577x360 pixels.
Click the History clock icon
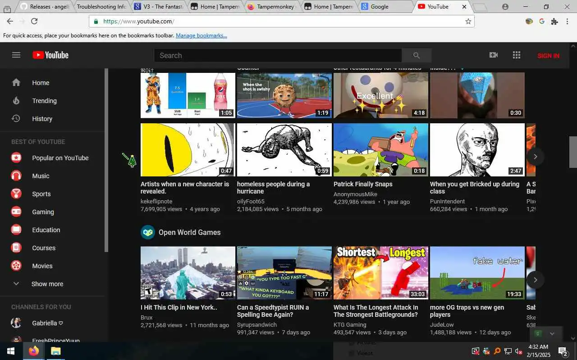click(16, 118)
